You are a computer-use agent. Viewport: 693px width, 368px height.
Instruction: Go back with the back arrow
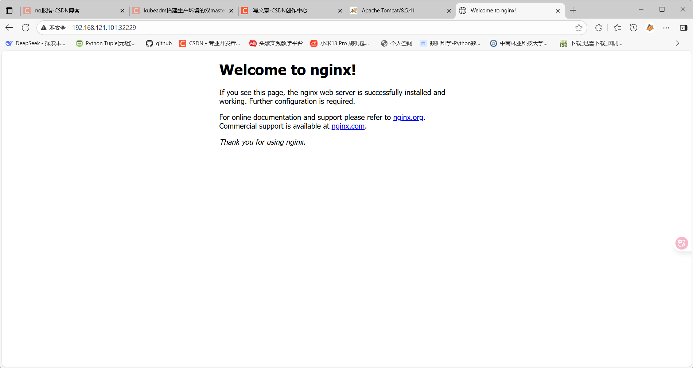pos(9,28)
